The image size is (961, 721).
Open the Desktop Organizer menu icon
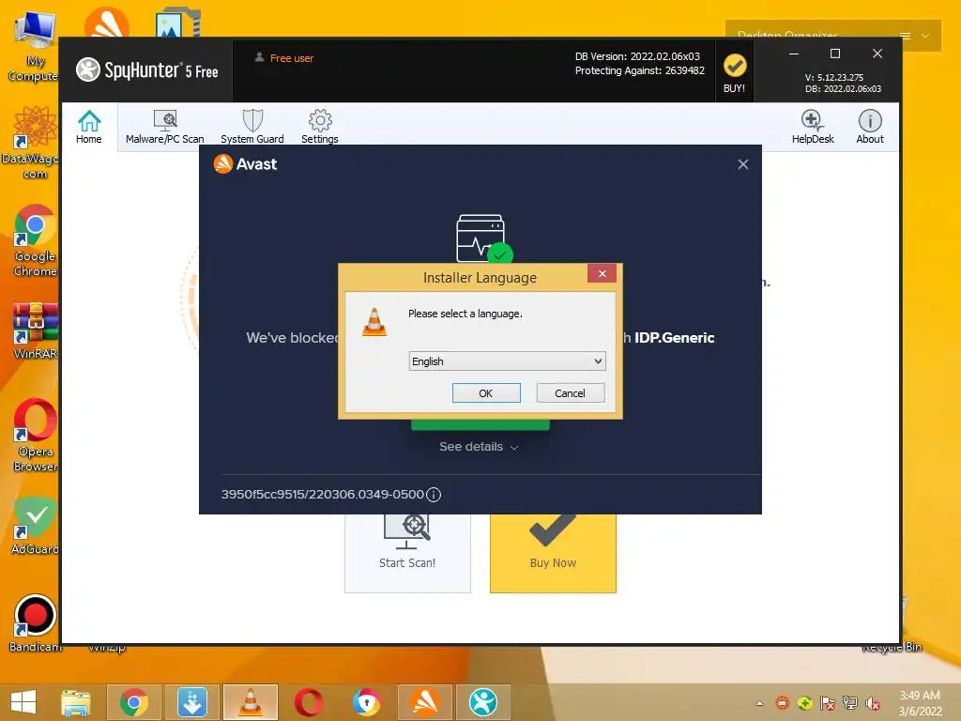click(905, 37)
